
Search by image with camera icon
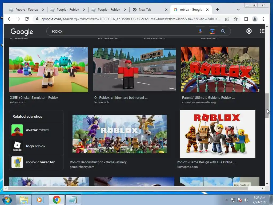click(x=212, y=31)
